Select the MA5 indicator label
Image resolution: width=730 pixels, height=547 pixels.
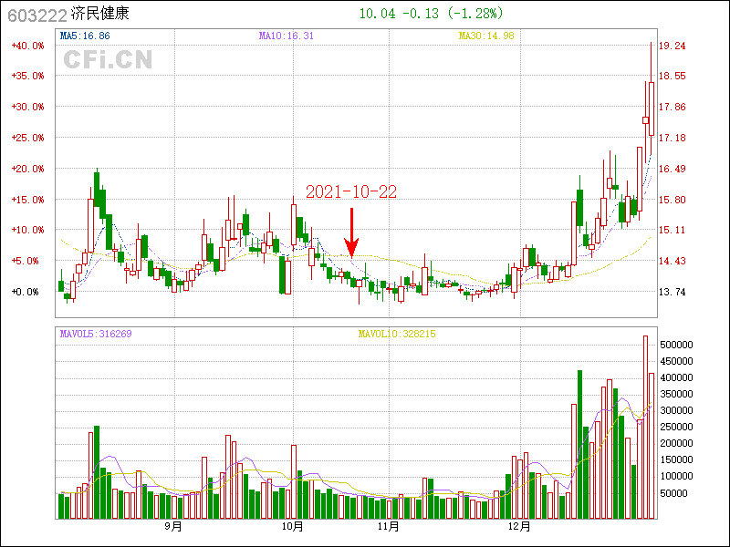coord(85,36)
